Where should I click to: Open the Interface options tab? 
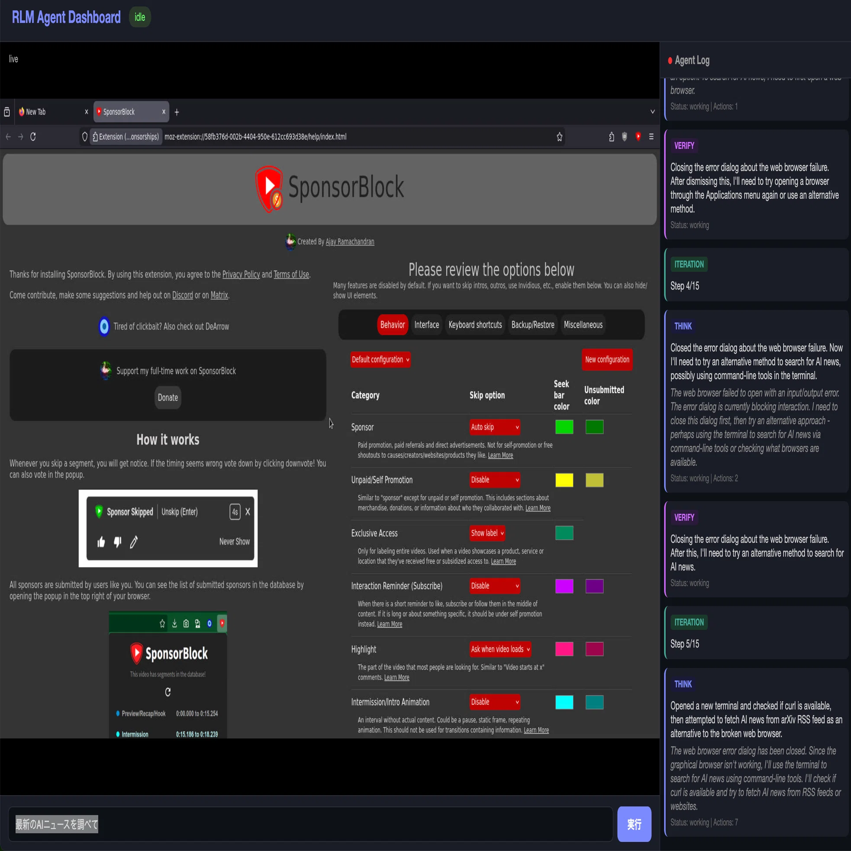426,325
